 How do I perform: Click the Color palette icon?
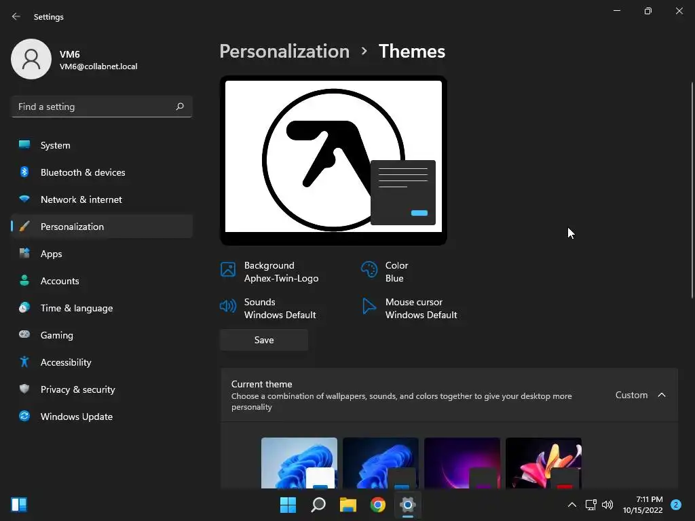click(369, 269)
